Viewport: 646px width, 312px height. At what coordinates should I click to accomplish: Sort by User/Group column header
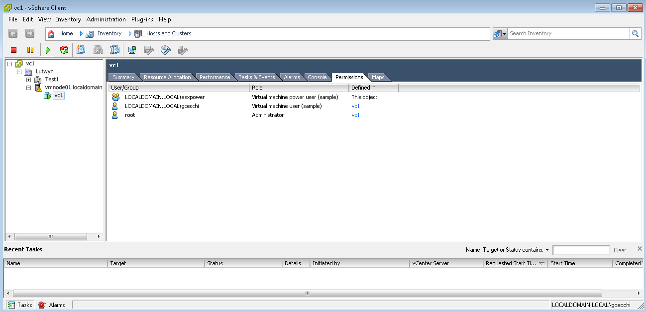coord(179,88)
